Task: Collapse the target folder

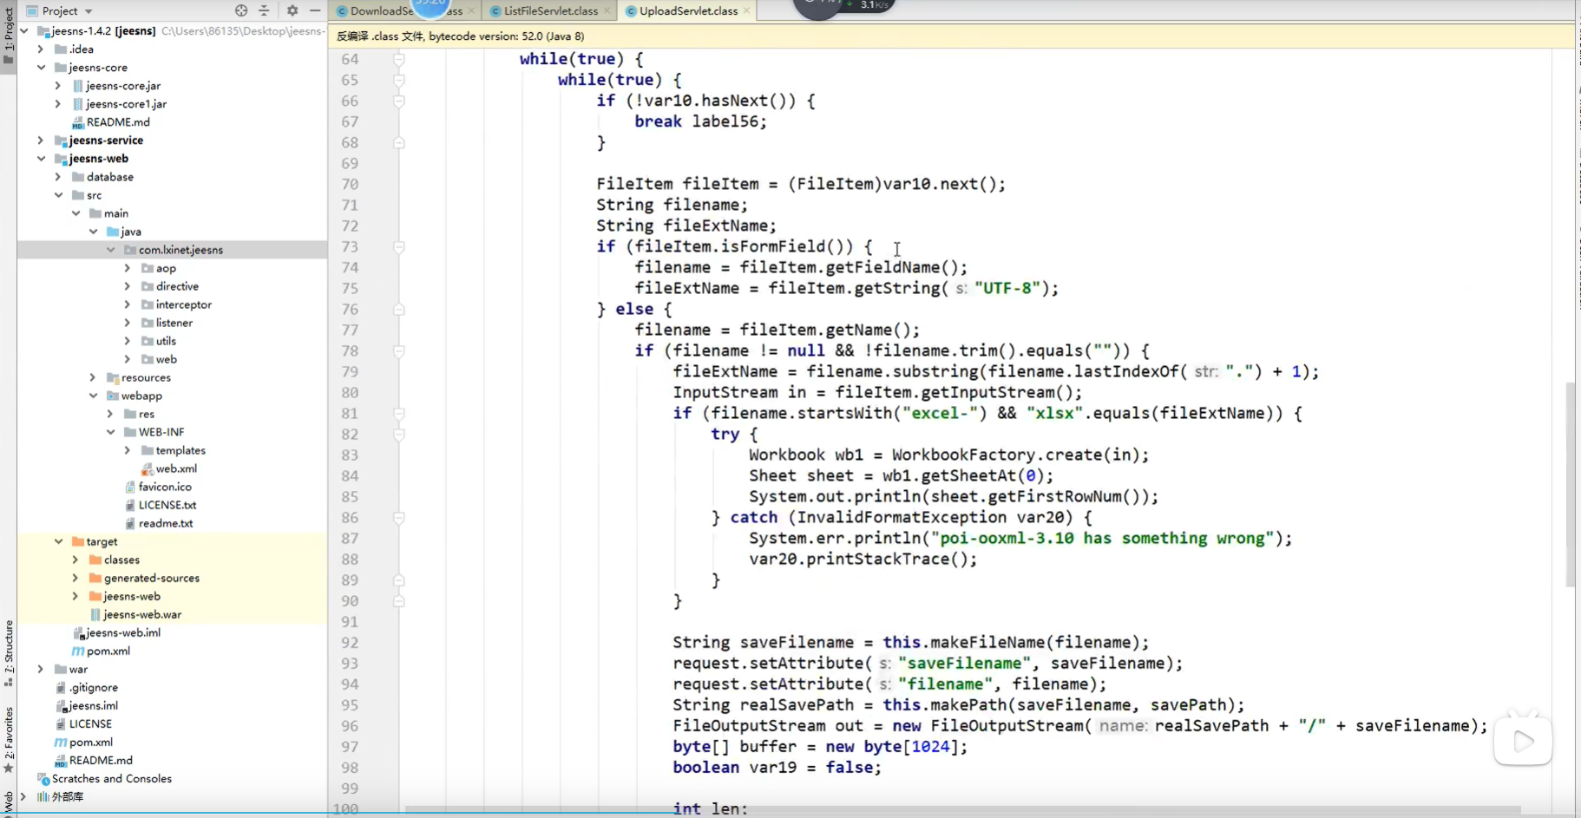Action: click(x=58, y=541)
